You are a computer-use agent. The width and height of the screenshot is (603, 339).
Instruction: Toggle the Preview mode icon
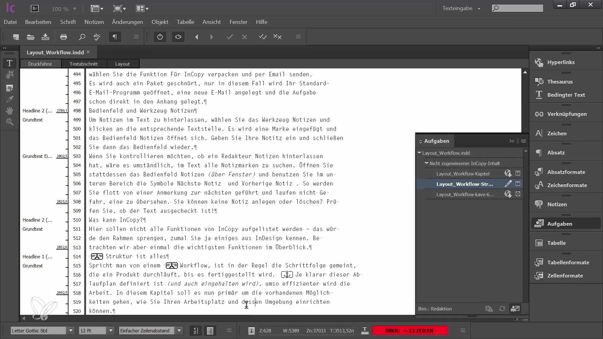tap(178, 37)
